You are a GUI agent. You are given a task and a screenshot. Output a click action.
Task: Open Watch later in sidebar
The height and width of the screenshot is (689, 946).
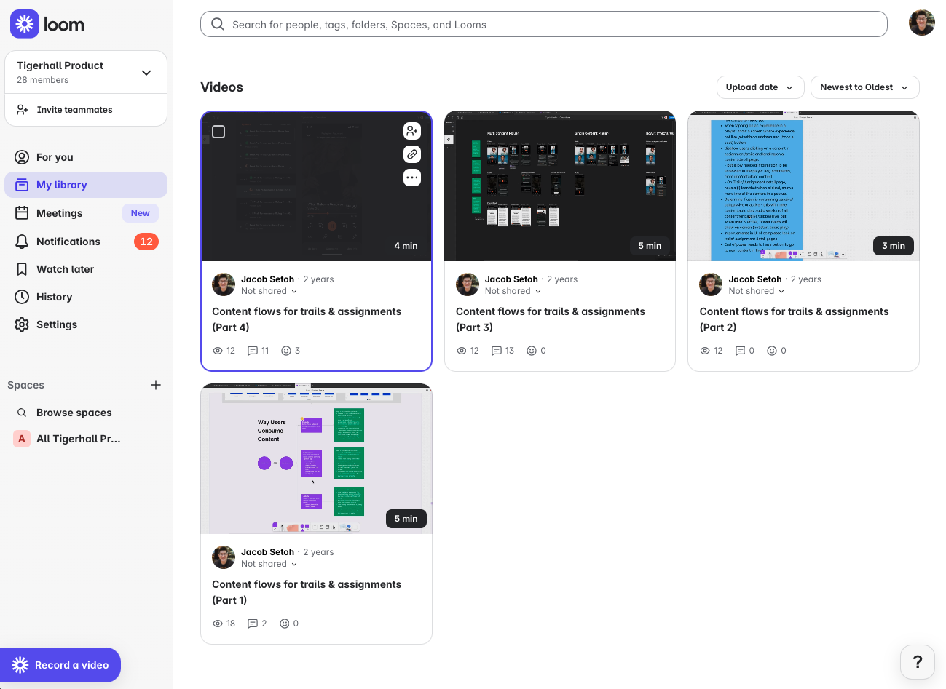[66, 269]
